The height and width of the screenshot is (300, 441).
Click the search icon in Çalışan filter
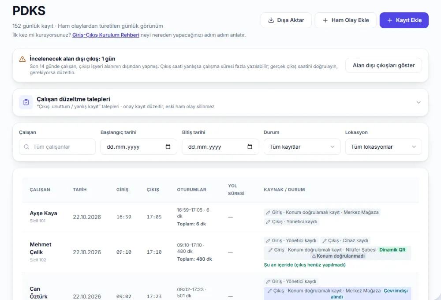click(x=26, y=146)
